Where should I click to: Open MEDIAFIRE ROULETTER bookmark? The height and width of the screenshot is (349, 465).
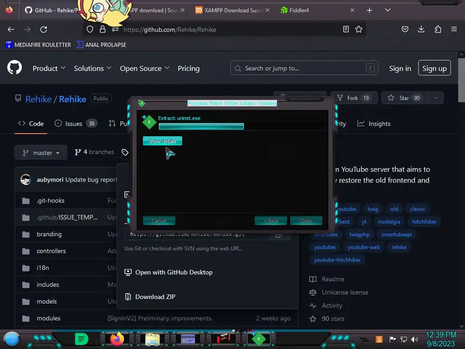pyautogui.click(x=38, y=45)
